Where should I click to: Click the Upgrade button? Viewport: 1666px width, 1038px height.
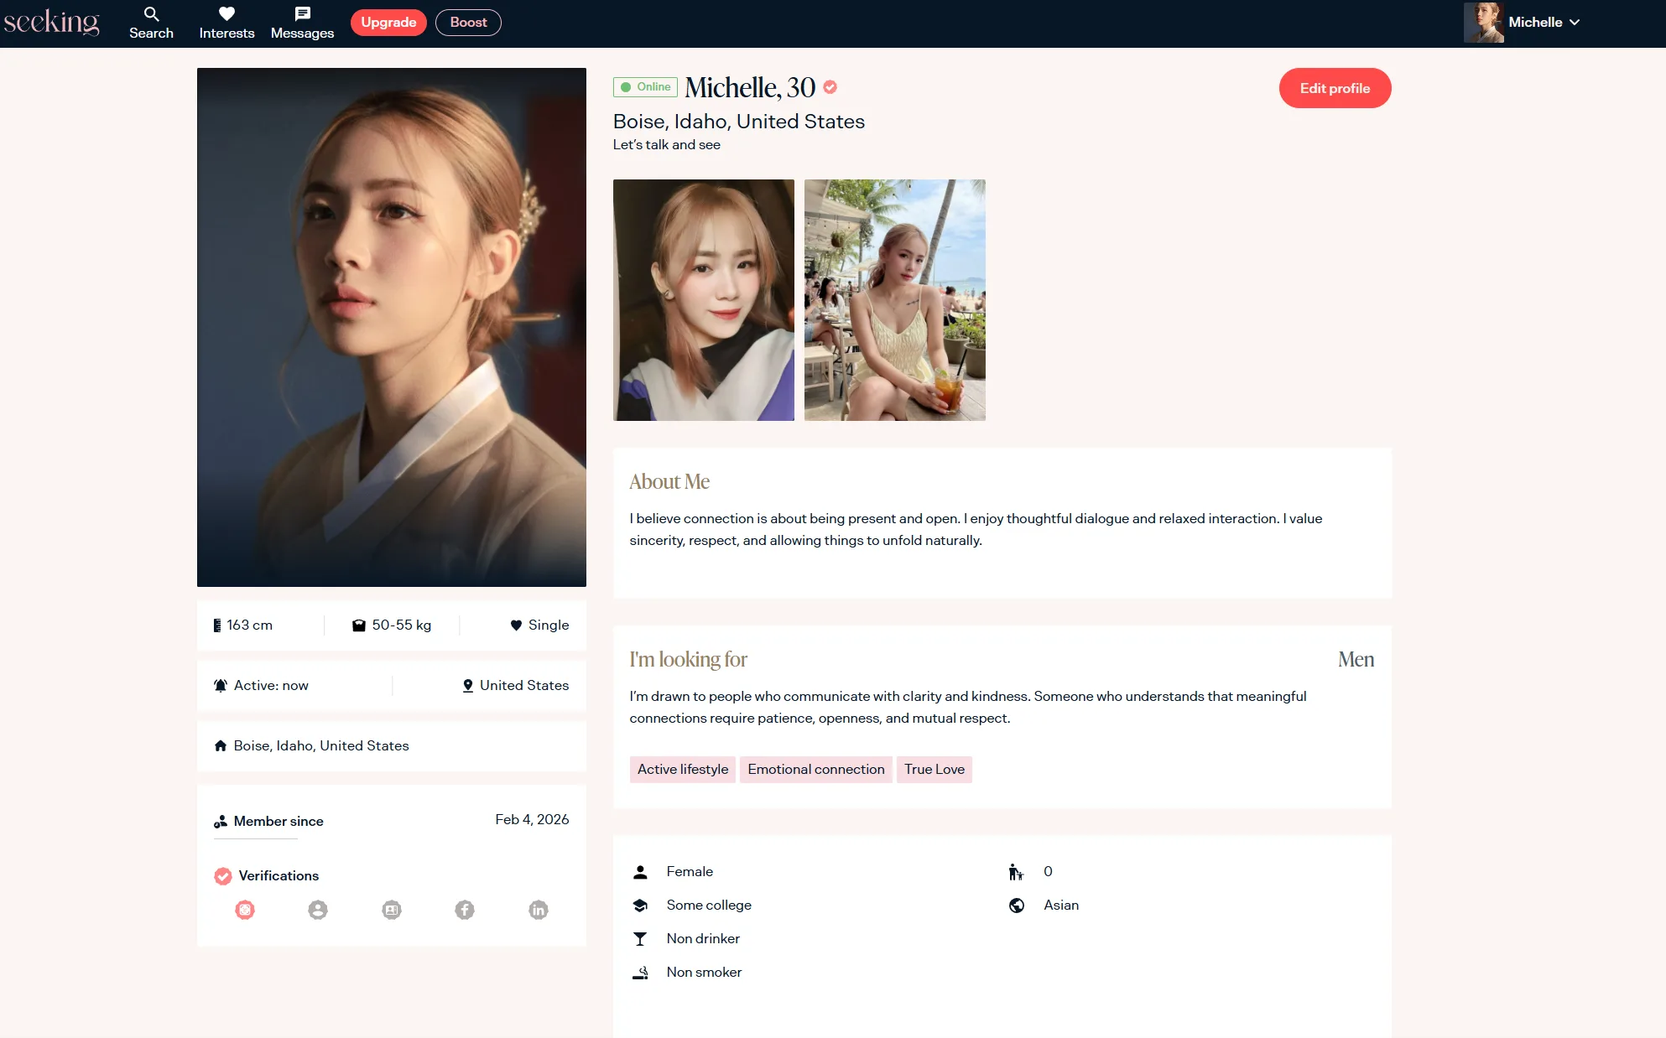[x=388, y=23]
